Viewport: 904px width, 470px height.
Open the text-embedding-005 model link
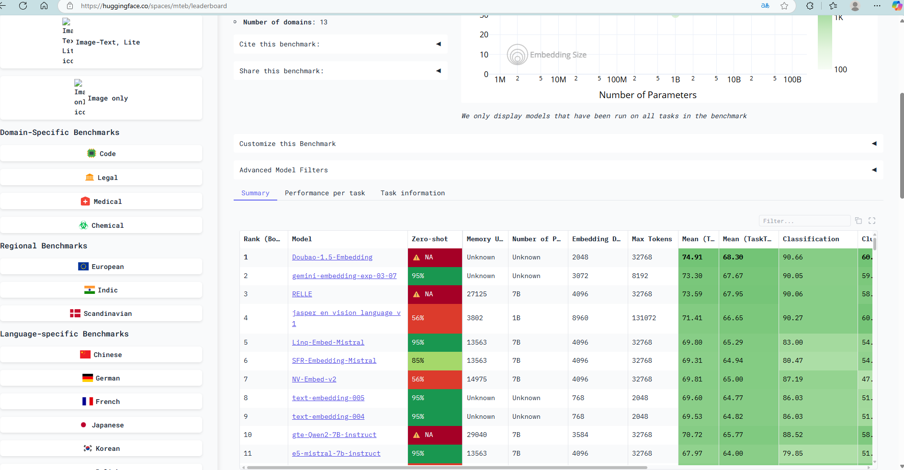coord(328,398)
